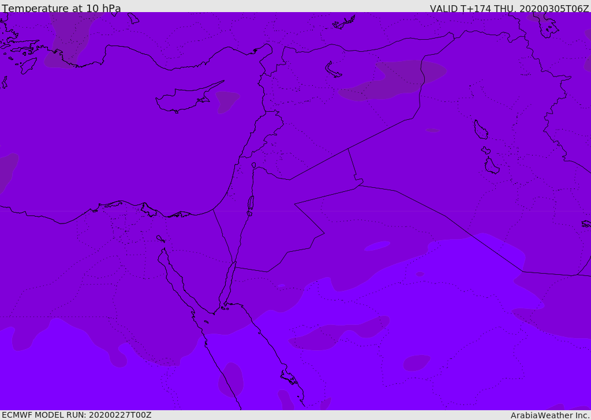Click the 'ArabiaWeather Inc' credit text

point(549,415)
